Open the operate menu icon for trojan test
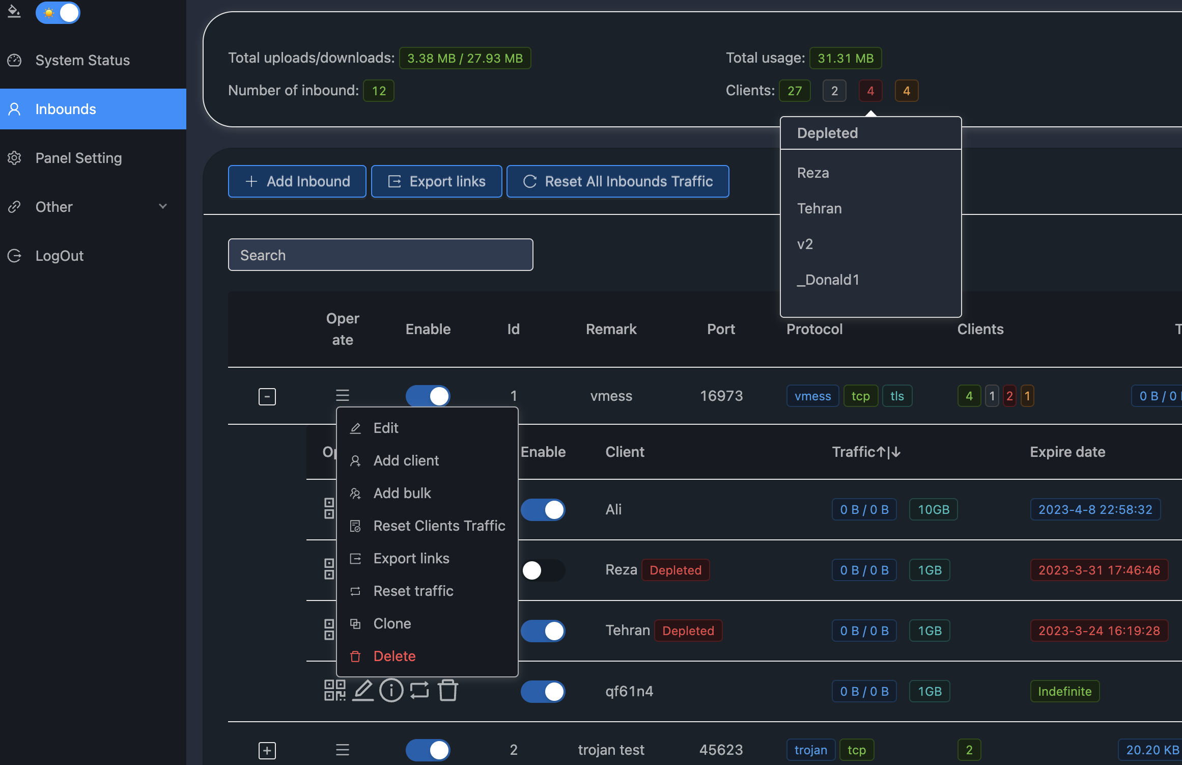 (343, 750)
